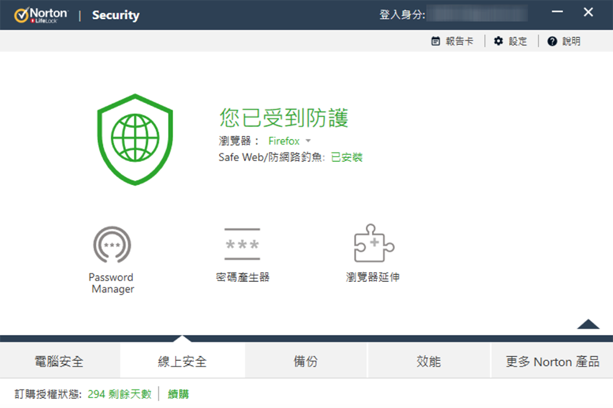
Task: Go to the 備份 tab
Action: (306, 361)
